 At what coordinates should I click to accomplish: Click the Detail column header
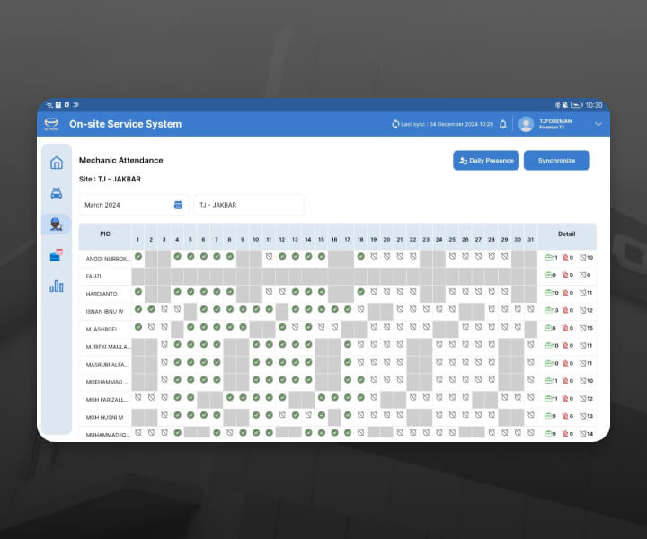(x=566, y=234)
